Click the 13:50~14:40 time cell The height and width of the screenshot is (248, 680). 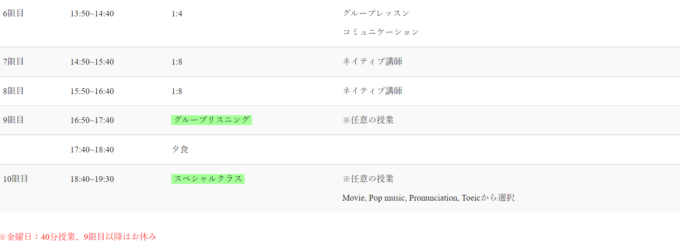[x=92, y=13]
